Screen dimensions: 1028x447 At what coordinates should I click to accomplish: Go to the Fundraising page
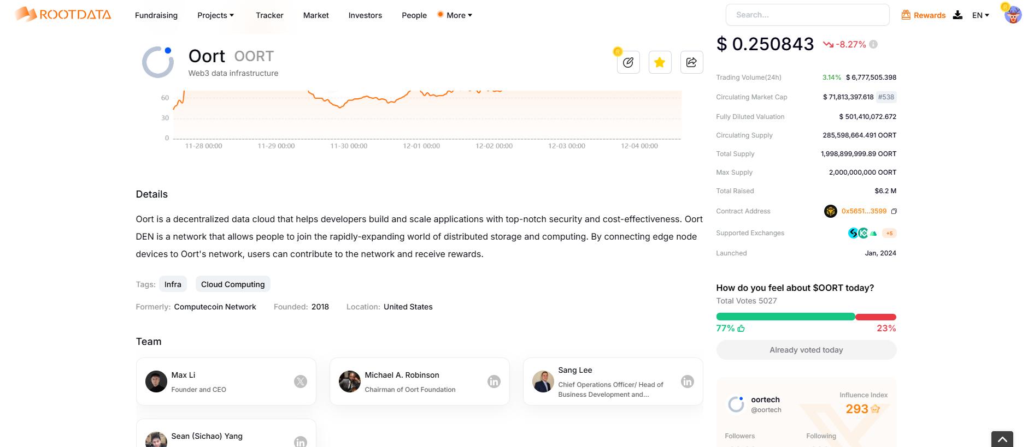[x=156, y=15]
